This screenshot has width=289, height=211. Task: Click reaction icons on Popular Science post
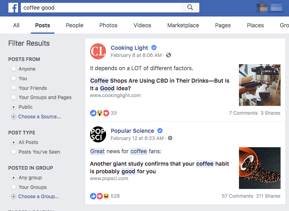(x=100, y=196)
